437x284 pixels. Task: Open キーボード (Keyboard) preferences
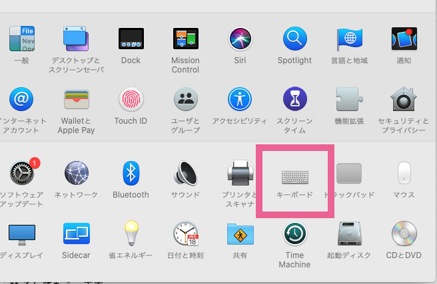pos(295,178)
